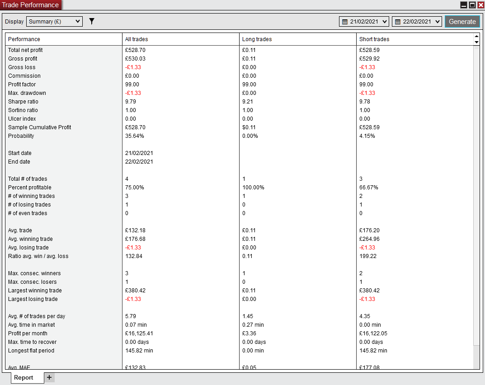The width and height of the screenshot is (485, 385).
Task: Click the filter funnel icon
Action: 92,21
